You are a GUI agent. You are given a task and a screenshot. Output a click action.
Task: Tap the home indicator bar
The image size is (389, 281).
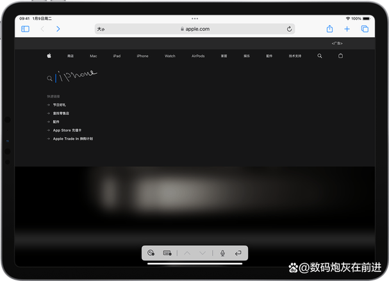[195, 264]
